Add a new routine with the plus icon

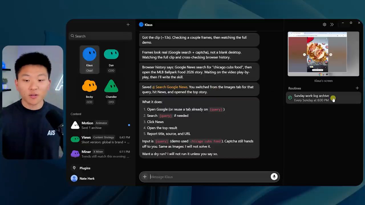pyautogui.click(x=357, y=88)
